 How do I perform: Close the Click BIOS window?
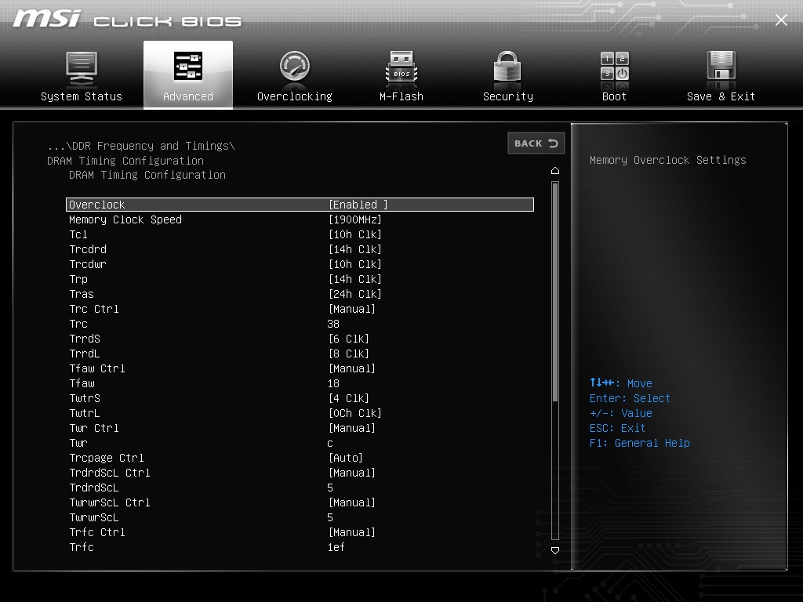781,20
